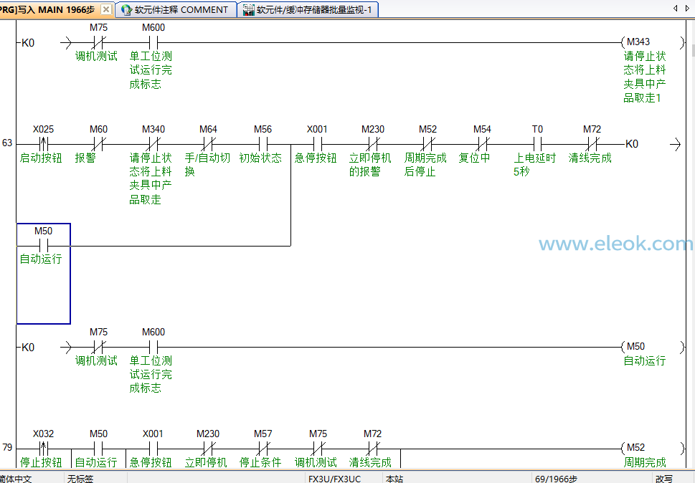The image size is (695, 483).
Task: Open the 软元件/缓冲存储器批量监视-1 tab
Action: pyautogui.click(x=308, y=10)
